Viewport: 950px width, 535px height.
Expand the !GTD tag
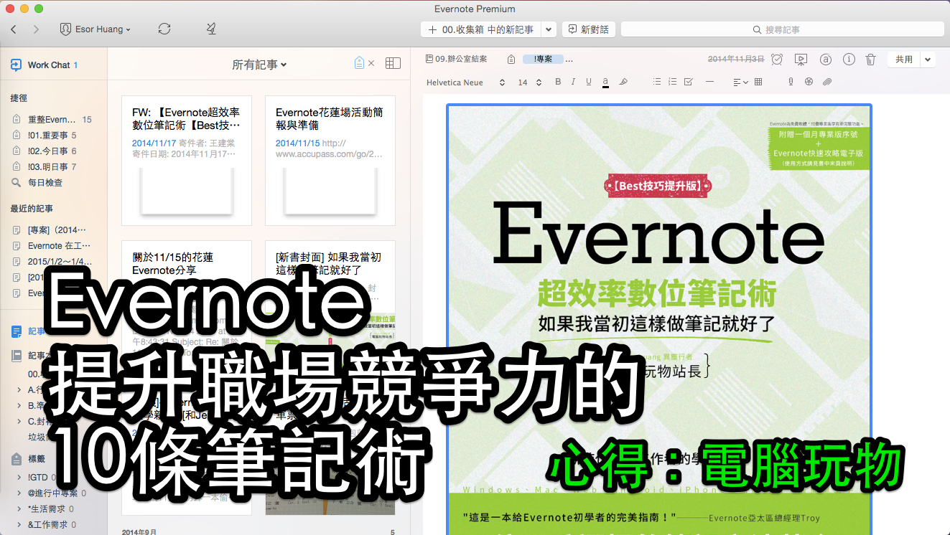coord(19,478)
